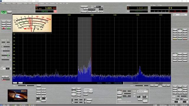This screenshot has width=189, height=106.
Task: Select the LSB mode button
Action: click(175, 54)
